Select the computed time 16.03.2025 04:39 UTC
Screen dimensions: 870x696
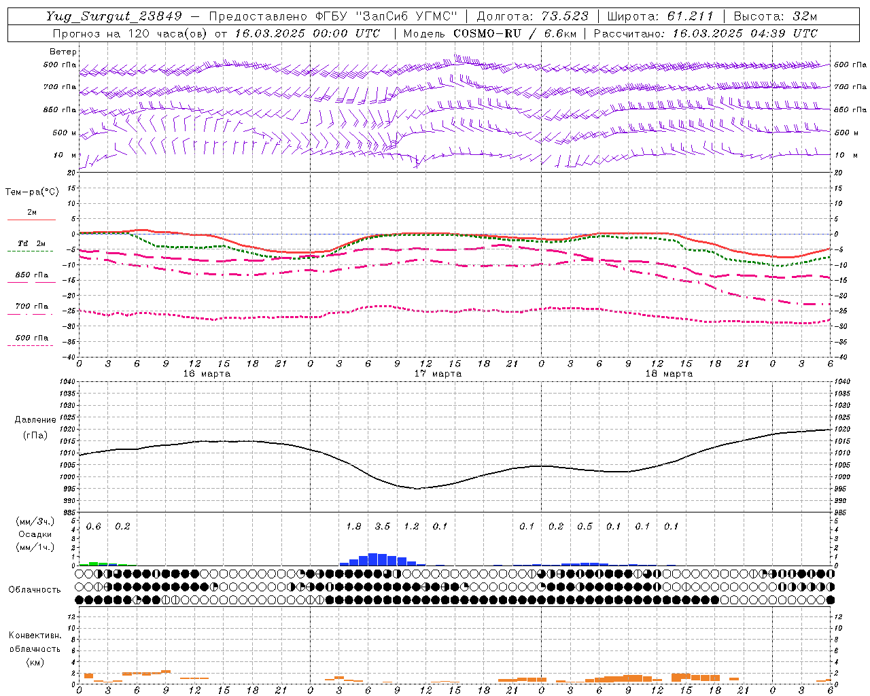tap(744, 33)
